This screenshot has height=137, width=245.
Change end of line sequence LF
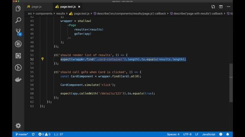(x=197, y=134)
